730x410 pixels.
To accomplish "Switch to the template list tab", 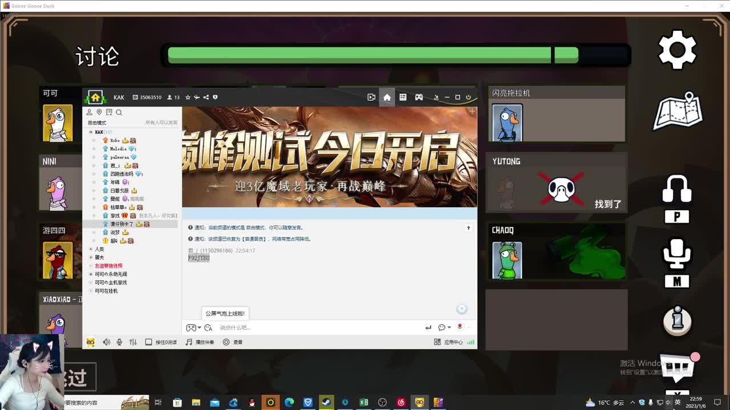I will pos(403,97).
